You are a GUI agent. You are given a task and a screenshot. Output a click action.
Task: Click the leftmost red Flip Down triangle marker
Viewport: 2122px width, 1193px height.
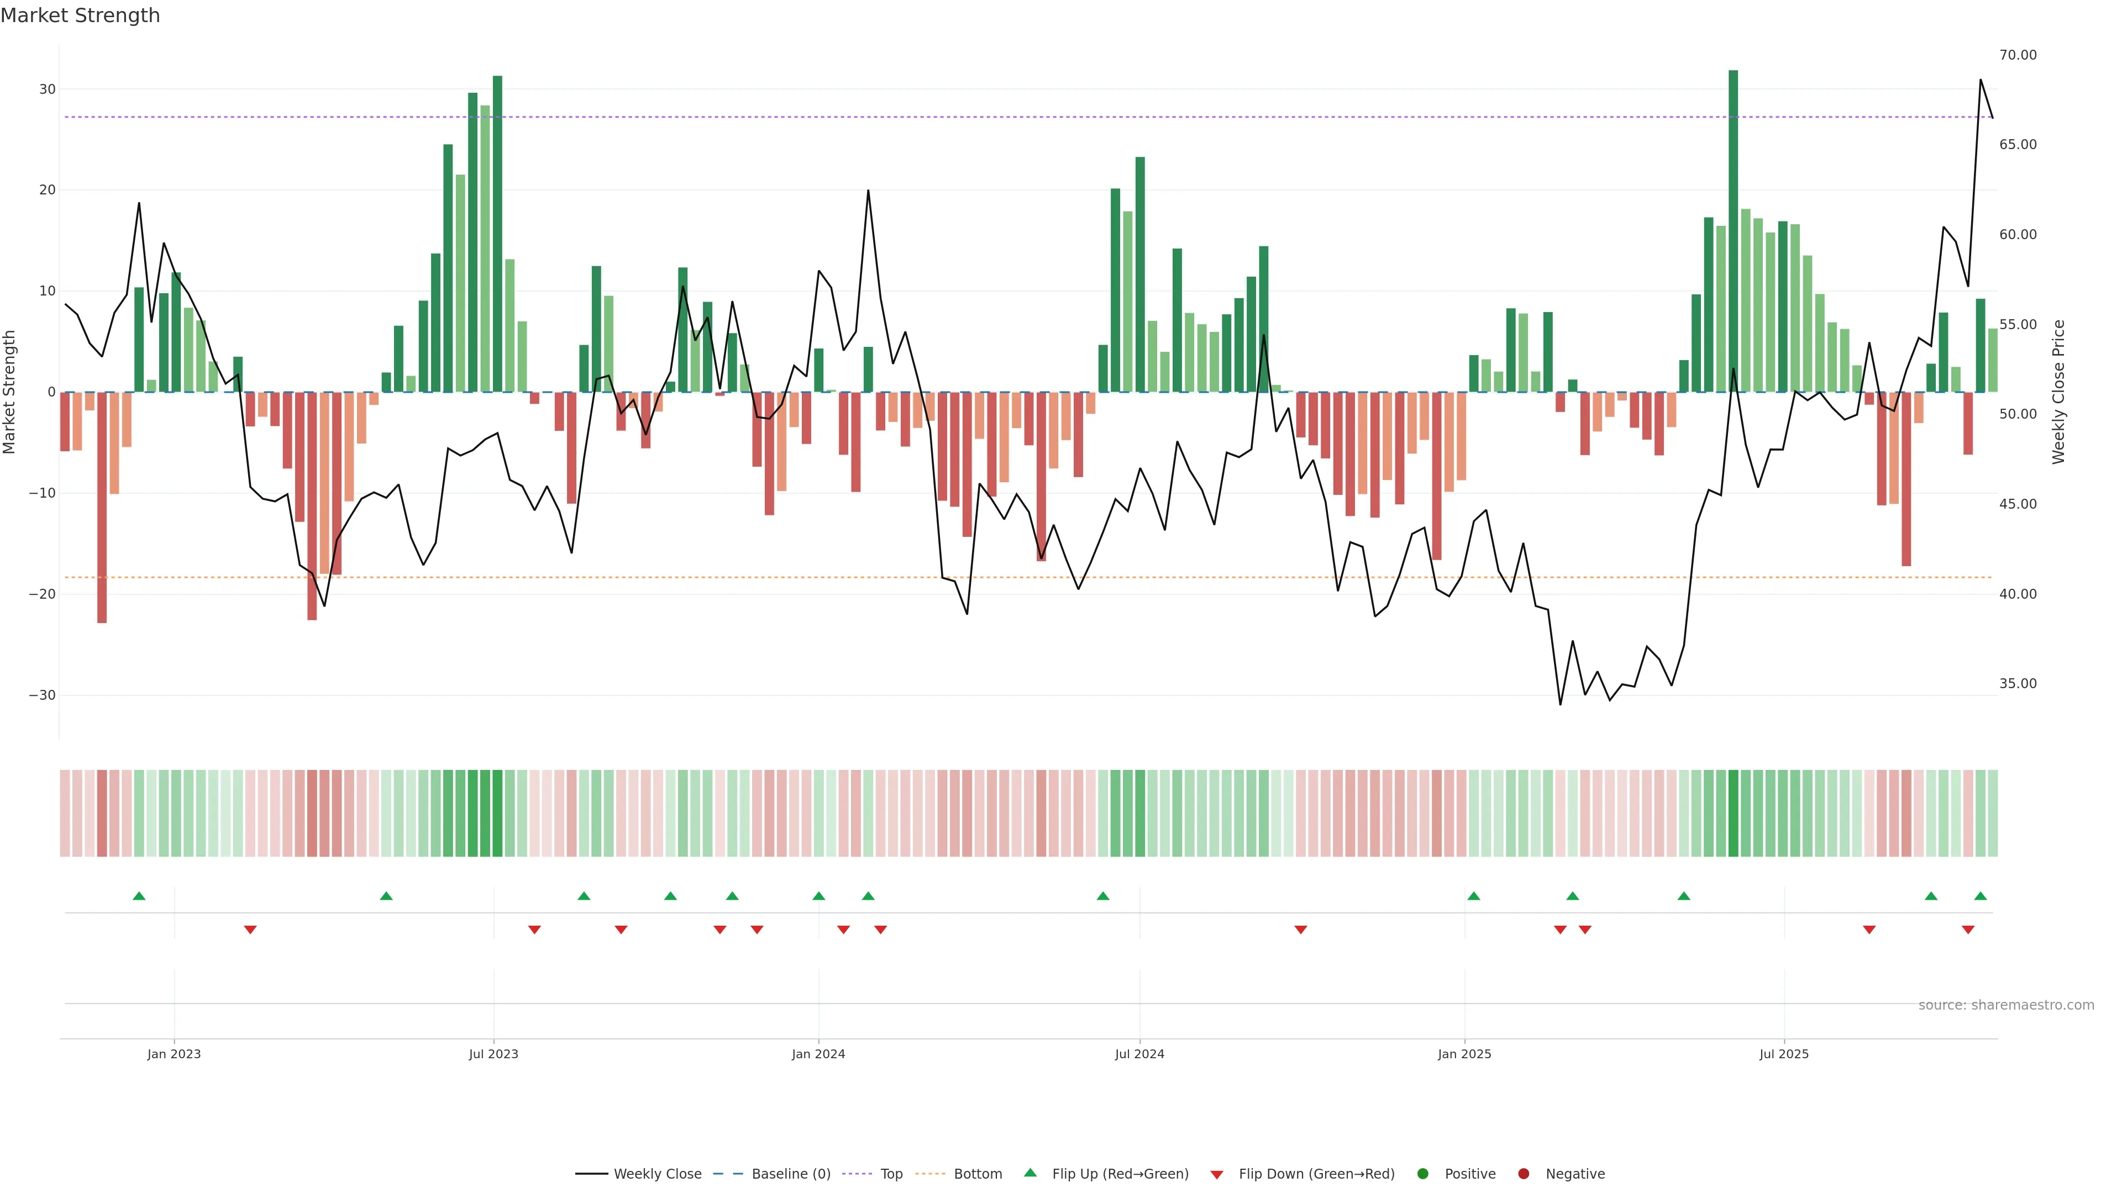pos(250,930)
